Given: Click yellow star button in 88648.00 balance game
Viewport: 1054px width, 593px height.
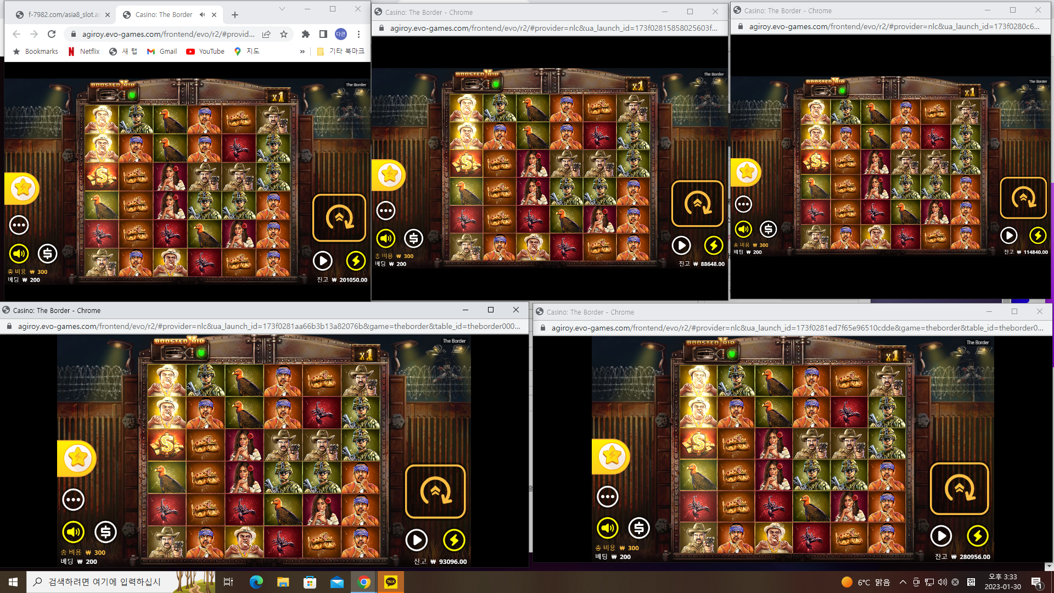Looking at the screenshot, I should click(x=389, y=175).
